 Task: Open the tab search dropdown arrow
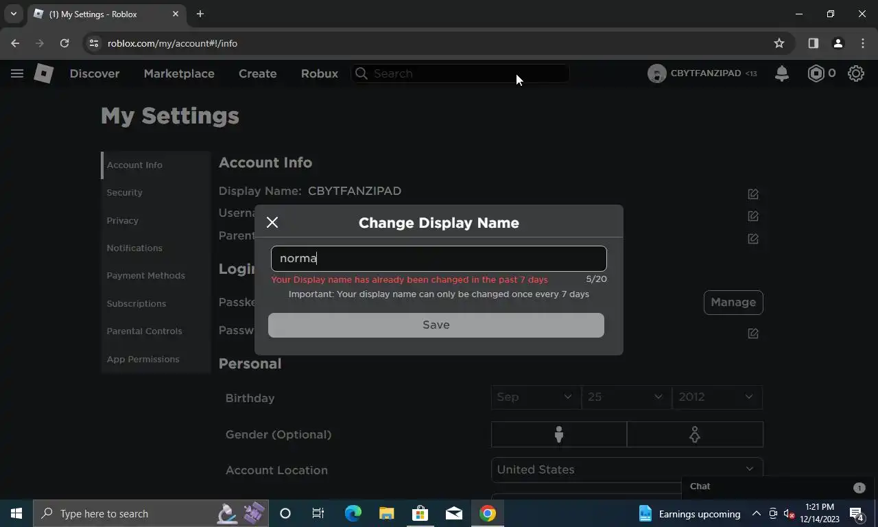click(x=13, y=14)
